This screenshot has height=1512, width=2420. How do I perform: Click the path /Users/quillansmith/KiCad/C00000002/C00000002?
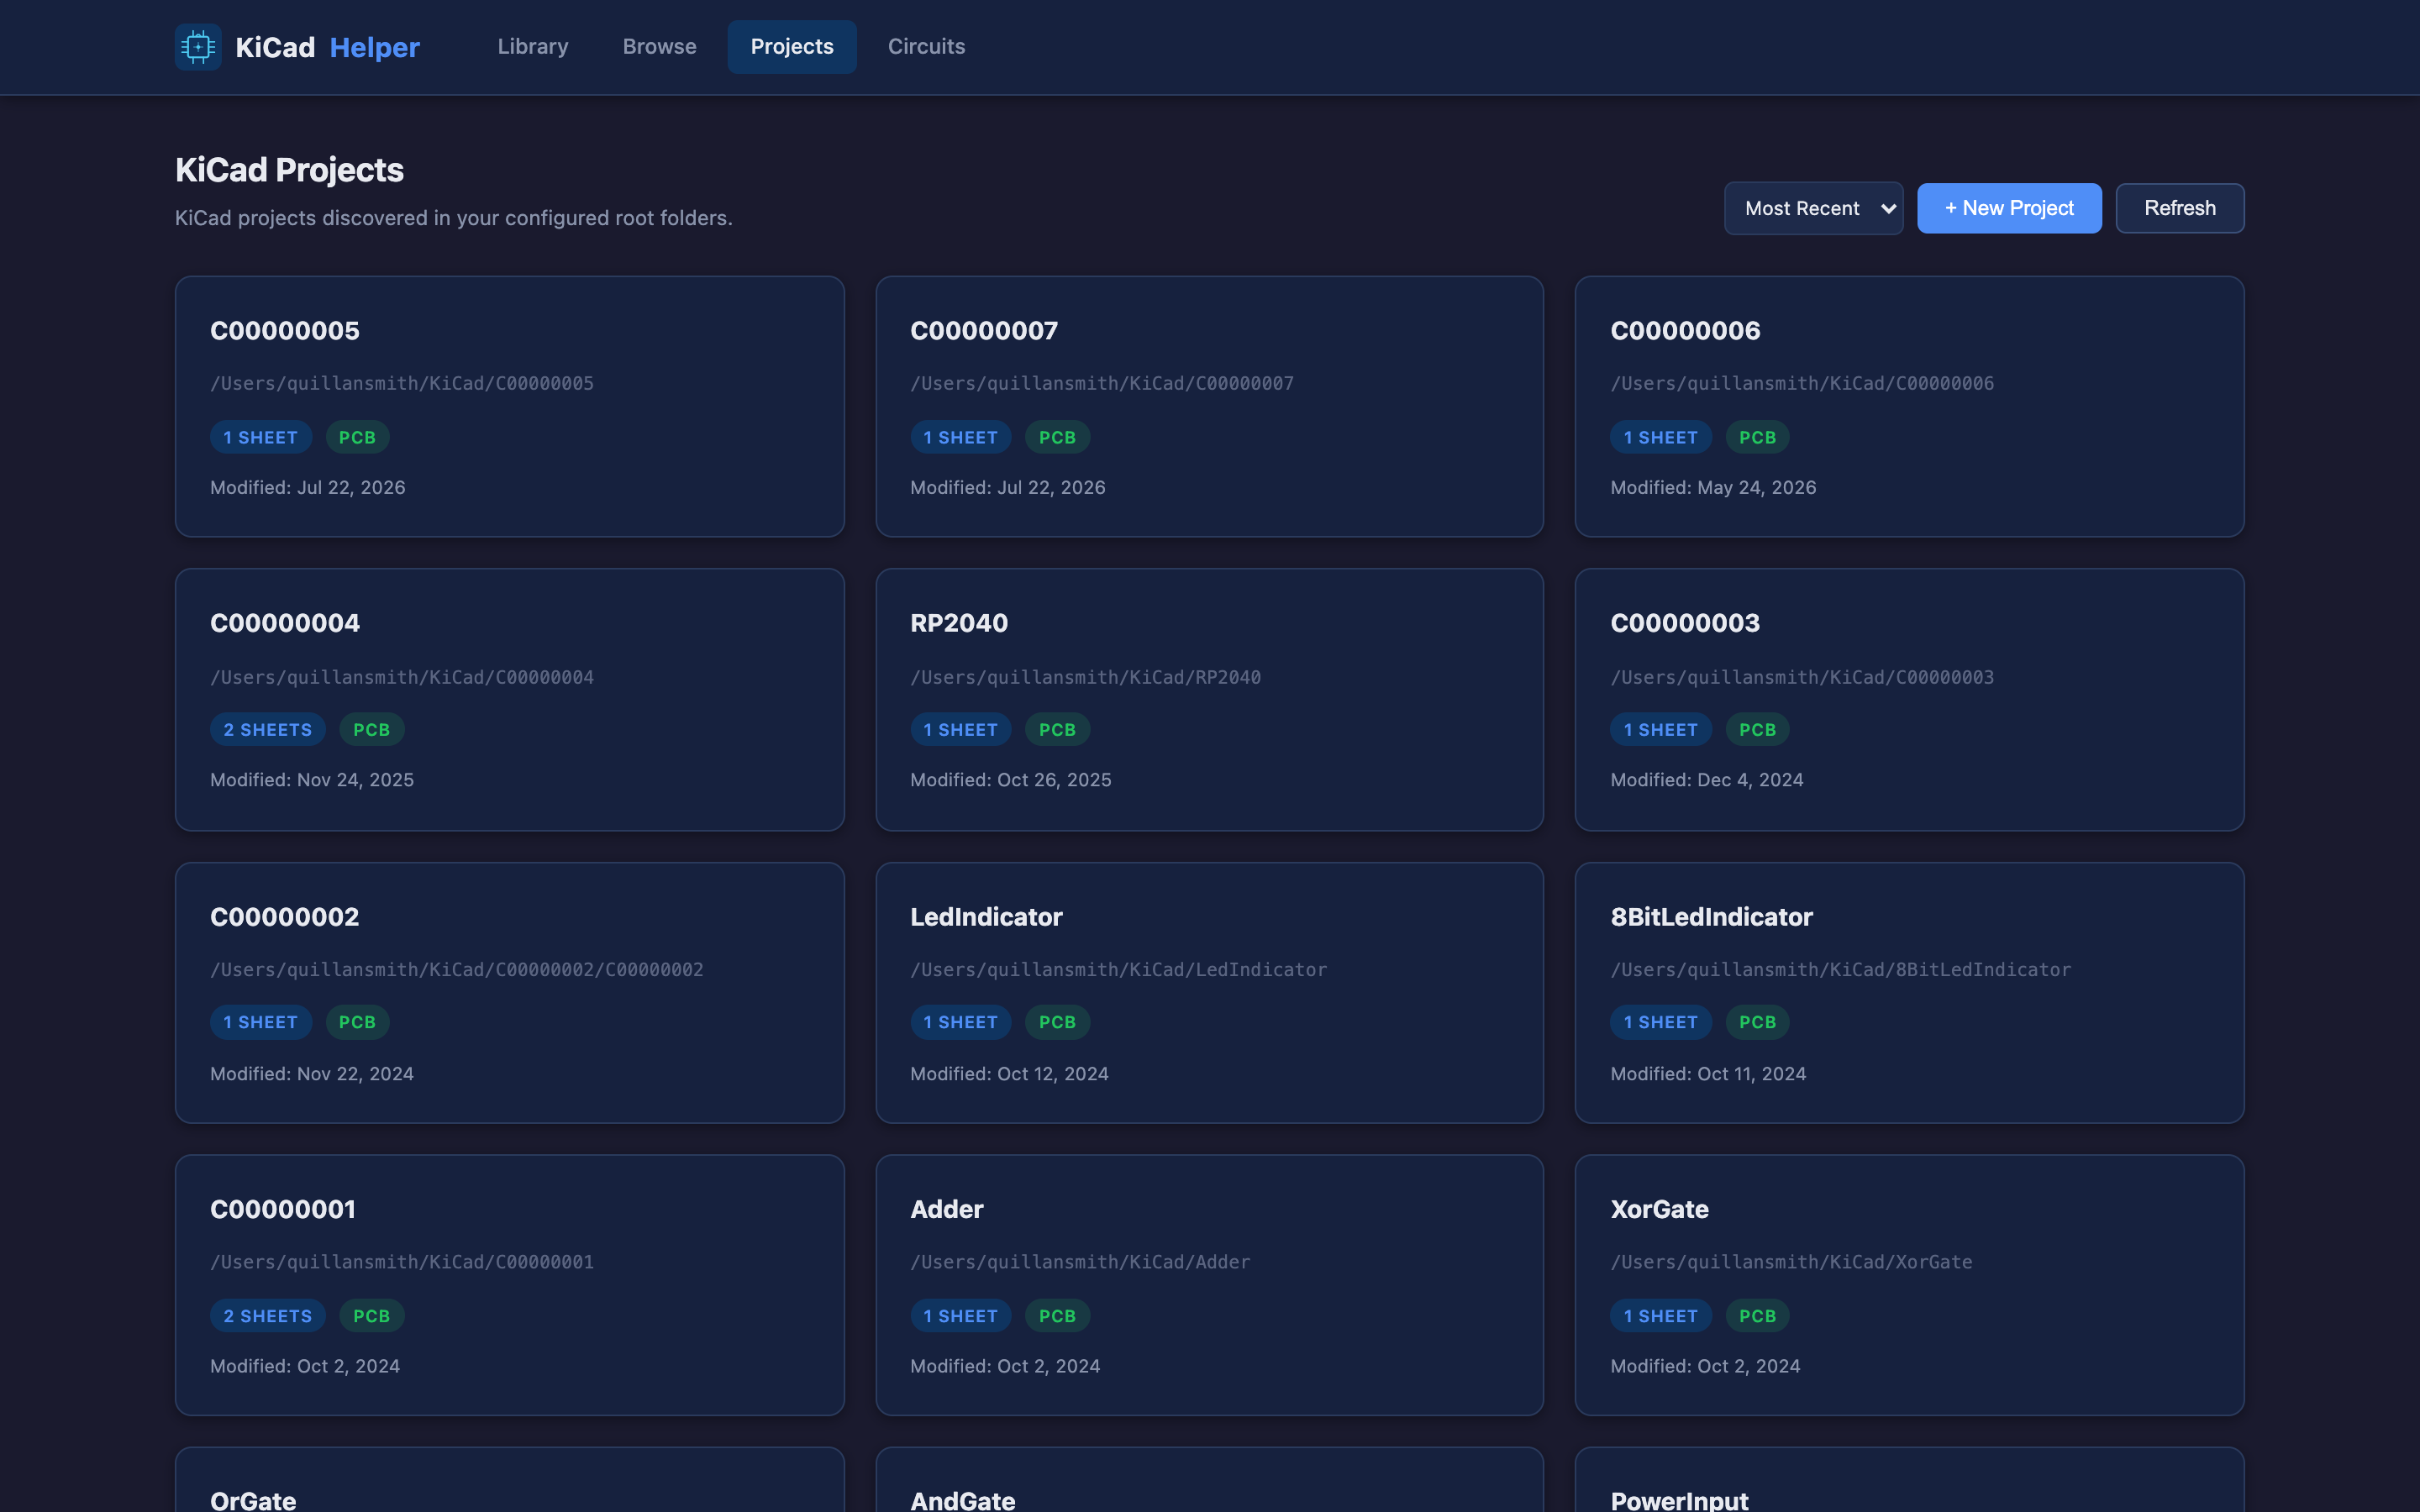457,970
